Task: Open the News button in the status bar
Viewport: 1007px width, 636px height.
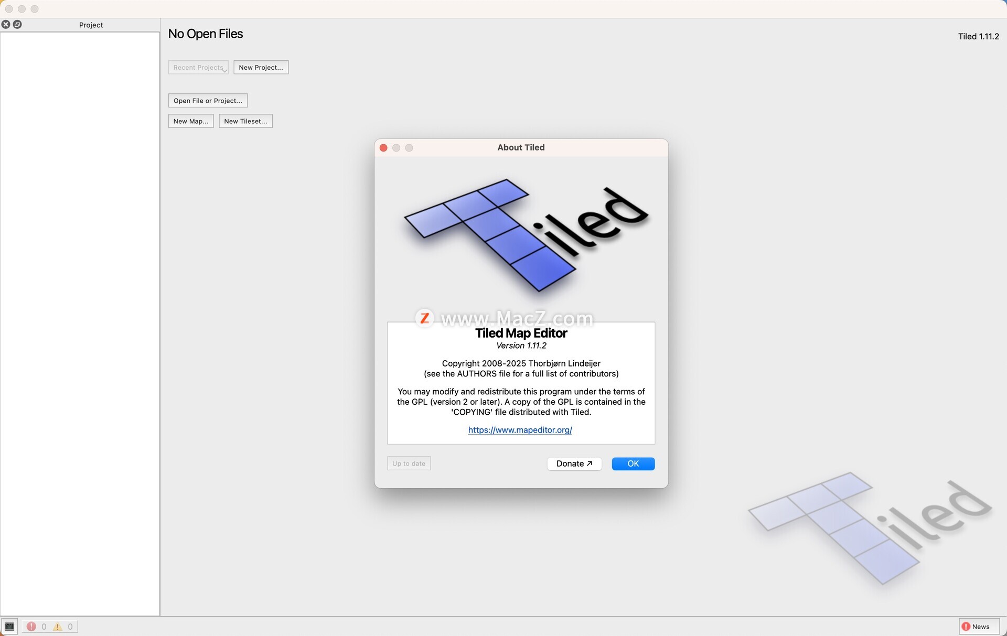Action: click(x=979, y=626)
